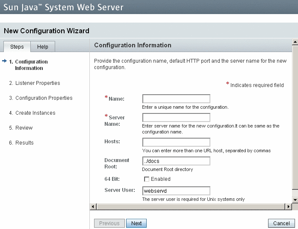The width and height of the screenshot is (298, 229).
Task: Click the 'Indicates required field' text
Action: click(257, 85)
